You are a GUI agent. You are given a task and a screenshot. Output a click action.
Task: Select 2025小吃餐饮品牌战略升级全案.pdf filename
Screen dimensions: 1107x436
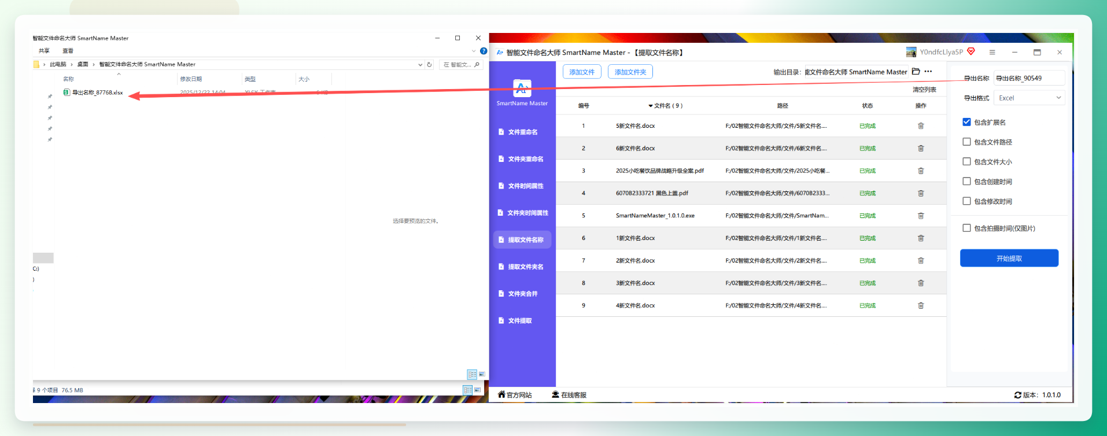pyautogui.click(x=660, y=171)
